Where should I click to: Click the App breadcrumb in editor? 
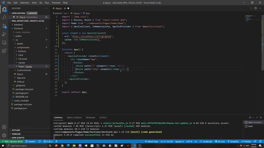87,13
